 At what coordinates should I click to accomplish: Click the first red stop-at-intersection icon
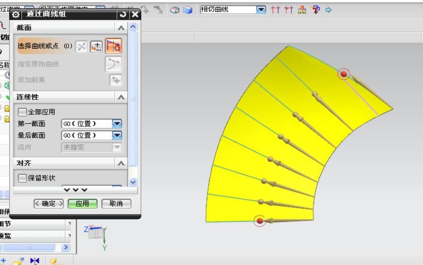[275, 10]
